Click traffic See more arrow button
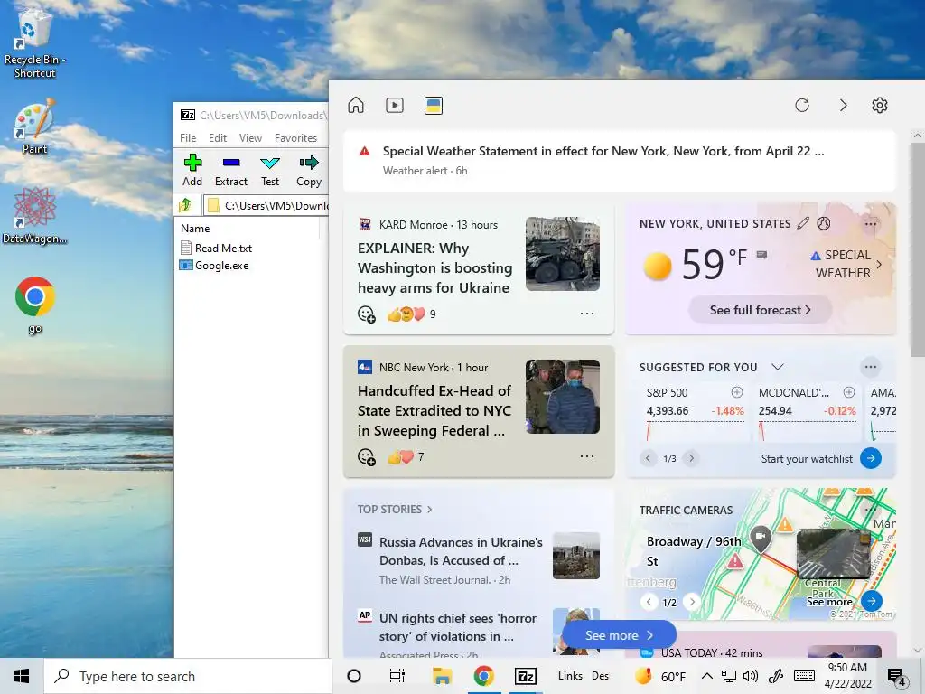Image resolution: width=925 pixels, height=694 pixels. pyautogui.click(x=872, y=601)
